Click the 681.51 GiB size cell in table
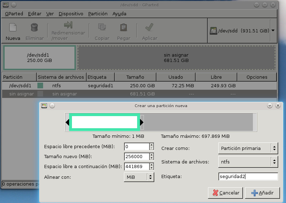The image size is (286, 203). tap(142, 94)
